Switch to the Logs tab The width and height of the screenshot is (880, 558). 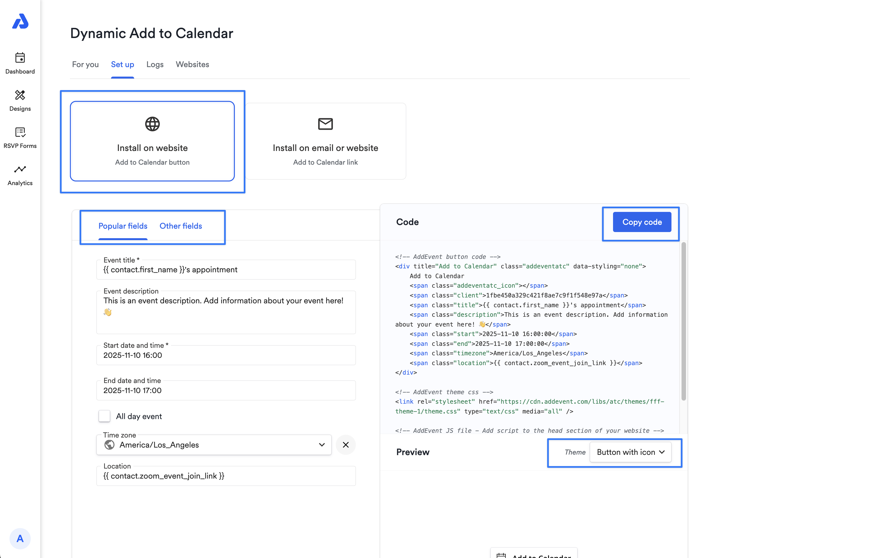point(155,64)
